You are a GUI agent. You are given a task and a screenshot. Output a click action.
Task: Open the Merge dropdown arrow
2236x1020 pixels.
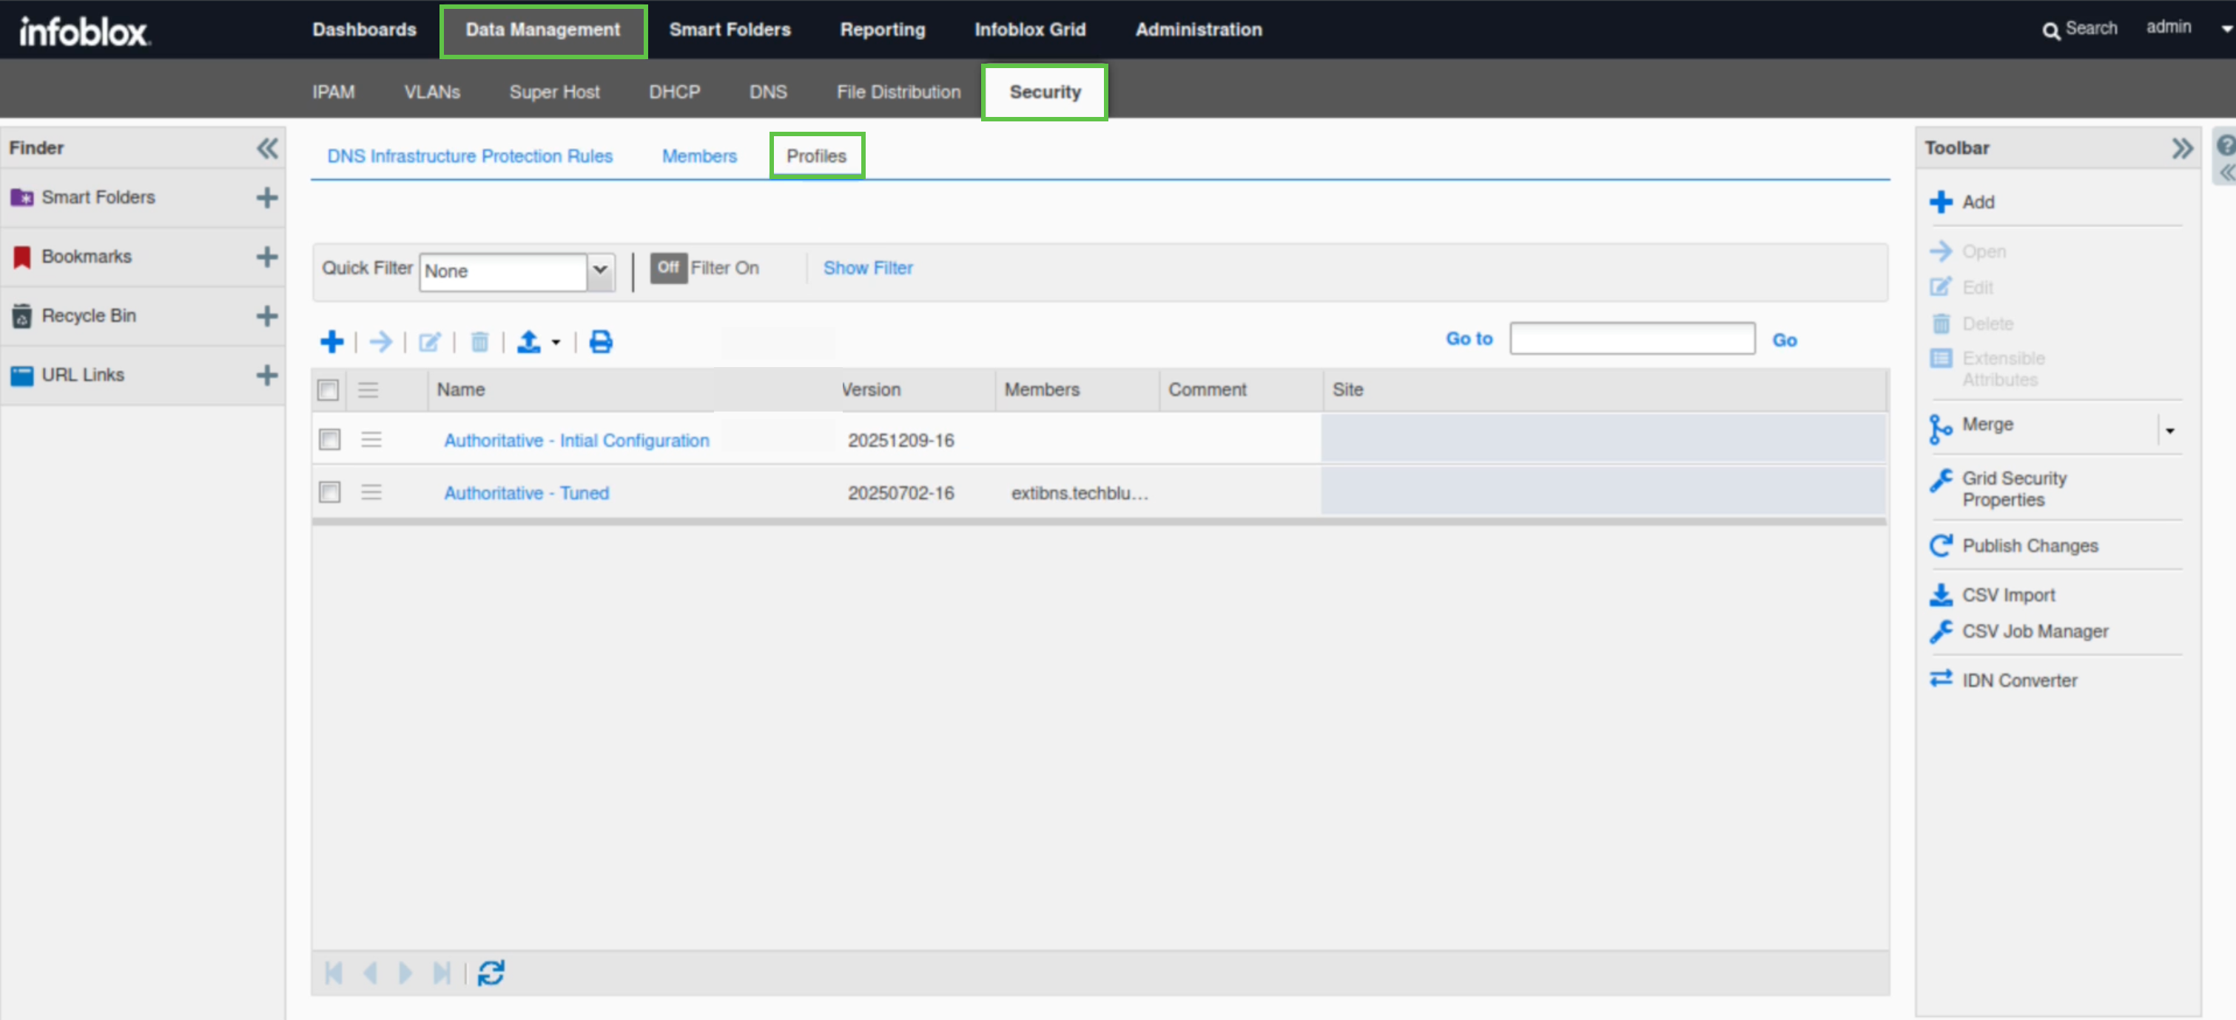(x=2169, y=430)
